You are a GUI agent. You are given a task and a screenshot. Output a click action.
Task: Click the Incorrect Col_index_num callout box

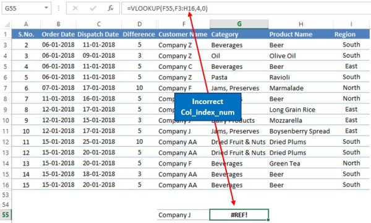[208, 107]
